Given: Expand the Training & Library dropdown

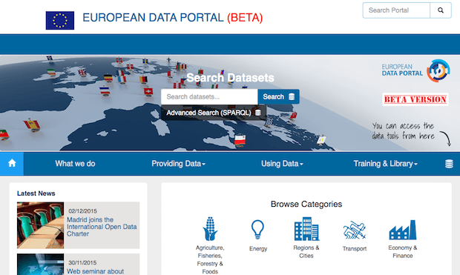Looking at the screenshot, I should click(x=385, y=164).
